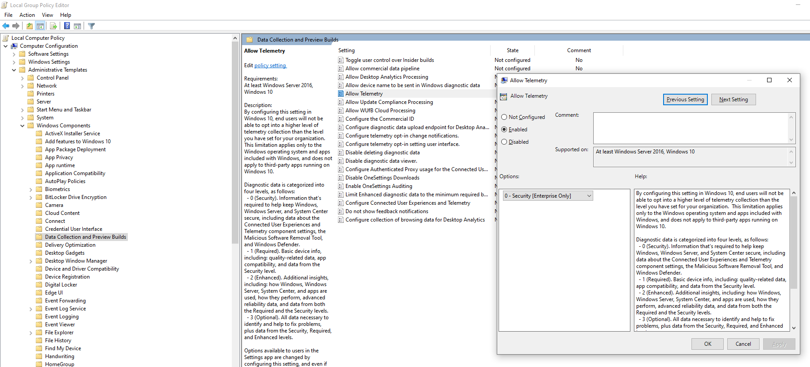Open the Help menu
This screenshot has width=810, height=367.
pos(65,15)
